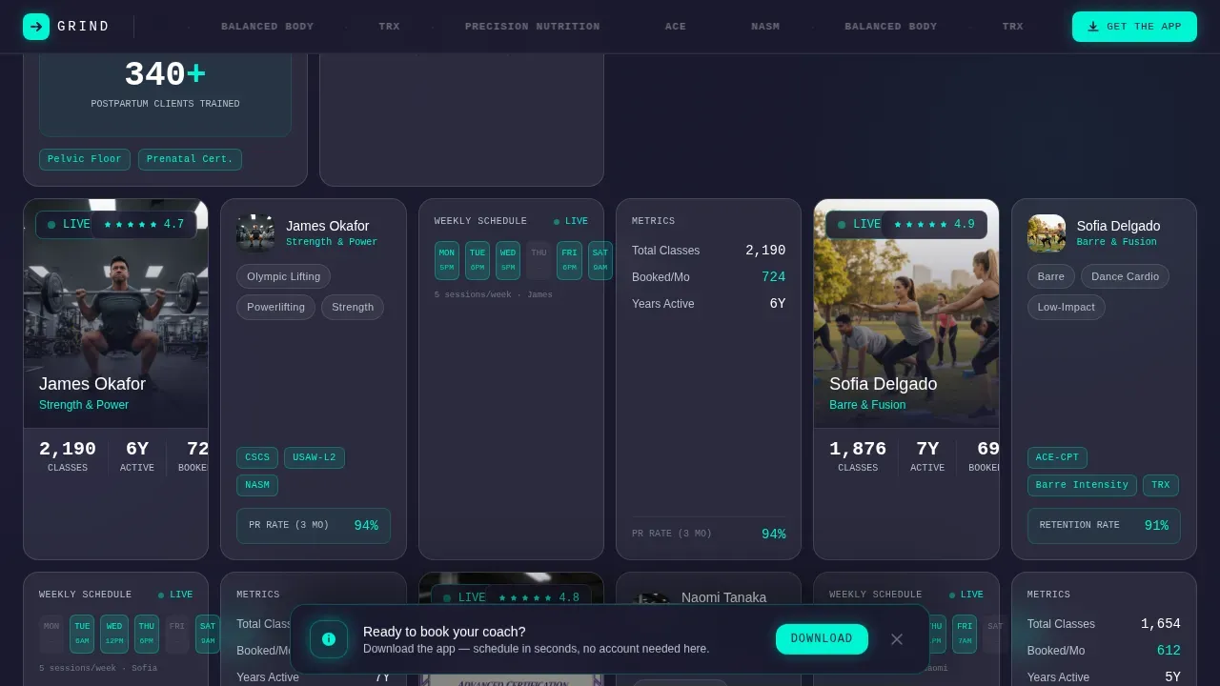Click the '5 sessions/week · James' caption
Image resolution: width=1220 pixels, height=686 pixels.
coord(494,294)
